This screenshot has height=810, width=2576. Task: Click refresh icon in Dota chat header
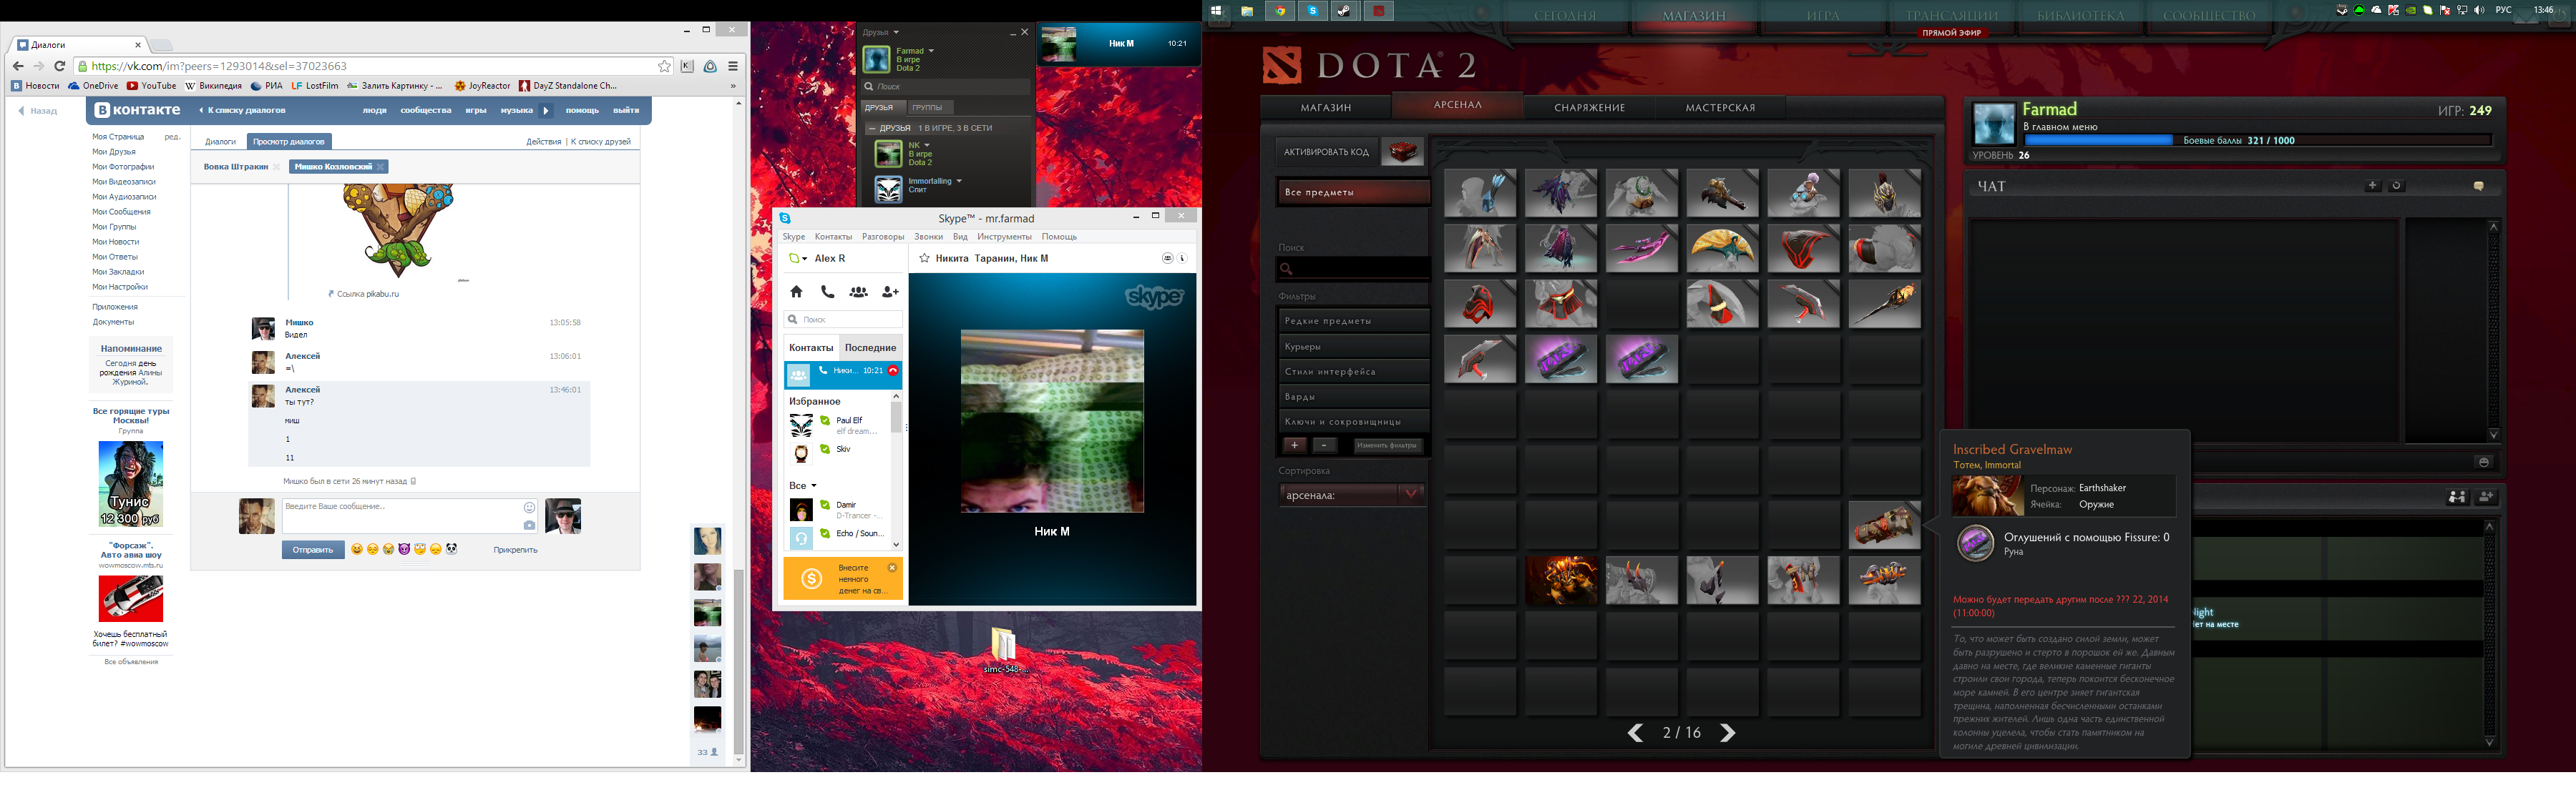[x=2396, y=186]
